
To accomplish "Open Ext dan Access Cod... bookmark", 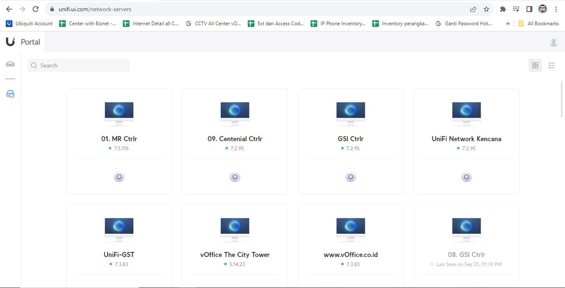I will (276, 24).
